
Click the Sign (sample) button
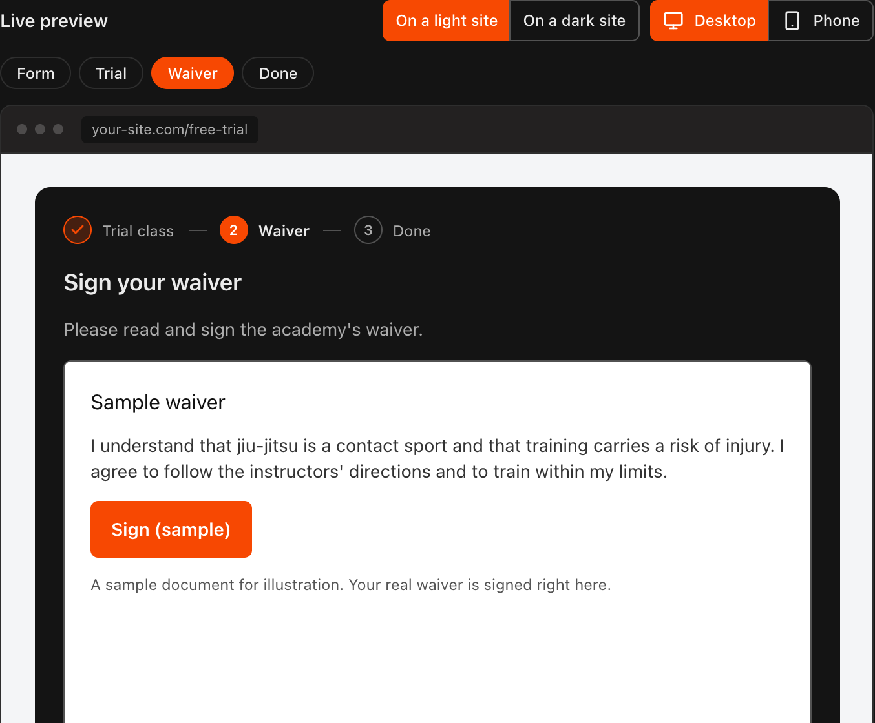[x=171, y=529]
